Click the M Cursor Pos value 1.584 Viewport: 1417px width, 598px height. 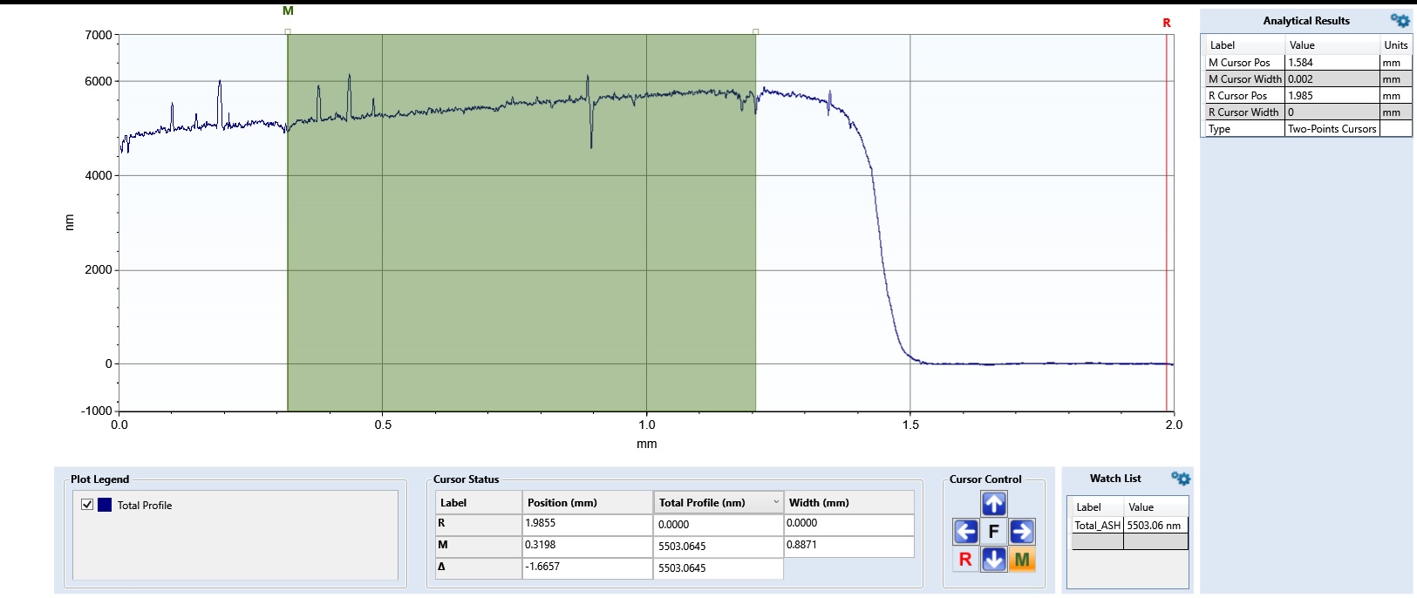click(x=1332, y=63)
